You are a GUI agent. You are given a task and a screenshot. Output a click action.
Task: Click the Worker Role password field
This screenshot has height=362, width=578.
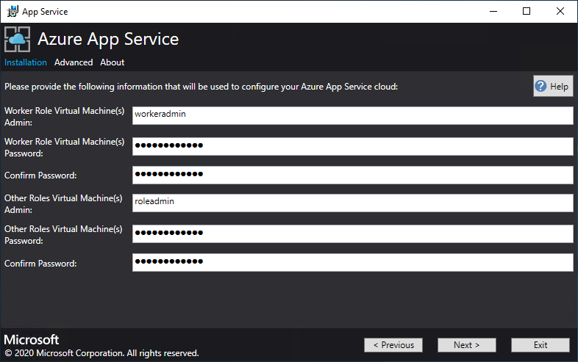[352, 146]
